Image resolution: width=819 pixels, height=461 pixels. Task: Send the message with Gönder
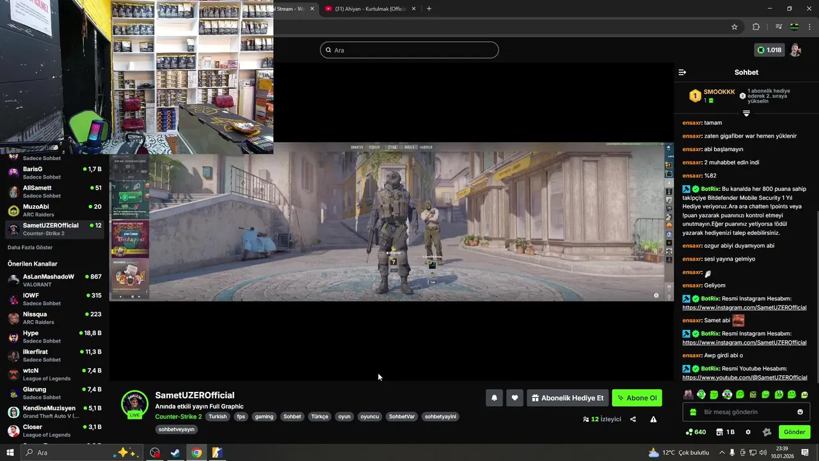[x=794, y=432]
